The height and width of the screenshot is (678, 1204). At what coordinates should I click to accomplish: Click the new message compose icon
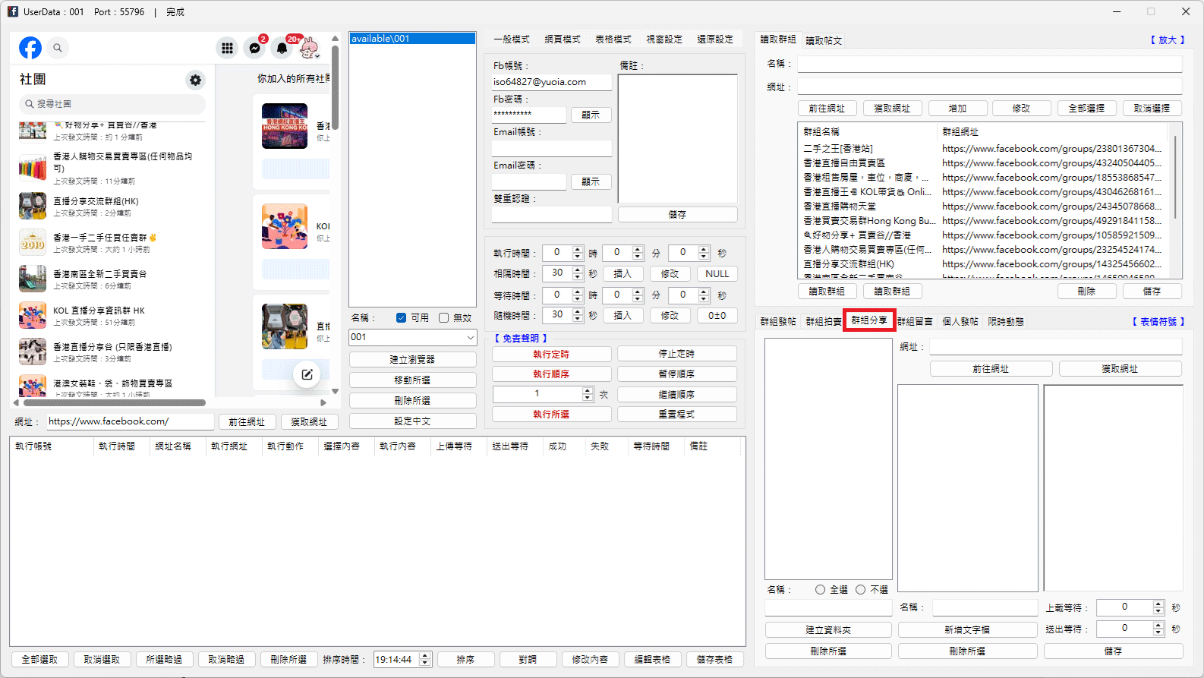(307, 374)
